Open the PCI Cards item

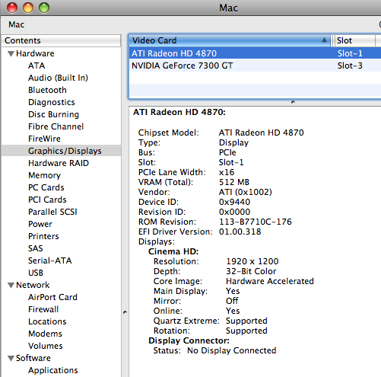click(47, 200)
